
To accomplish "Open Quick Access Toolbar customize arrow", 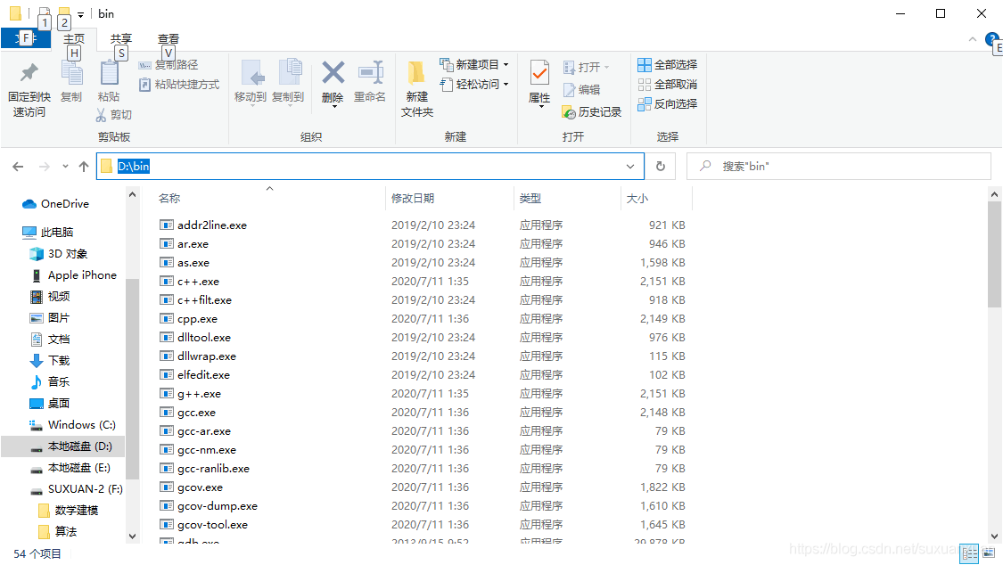I will [80, 14].
